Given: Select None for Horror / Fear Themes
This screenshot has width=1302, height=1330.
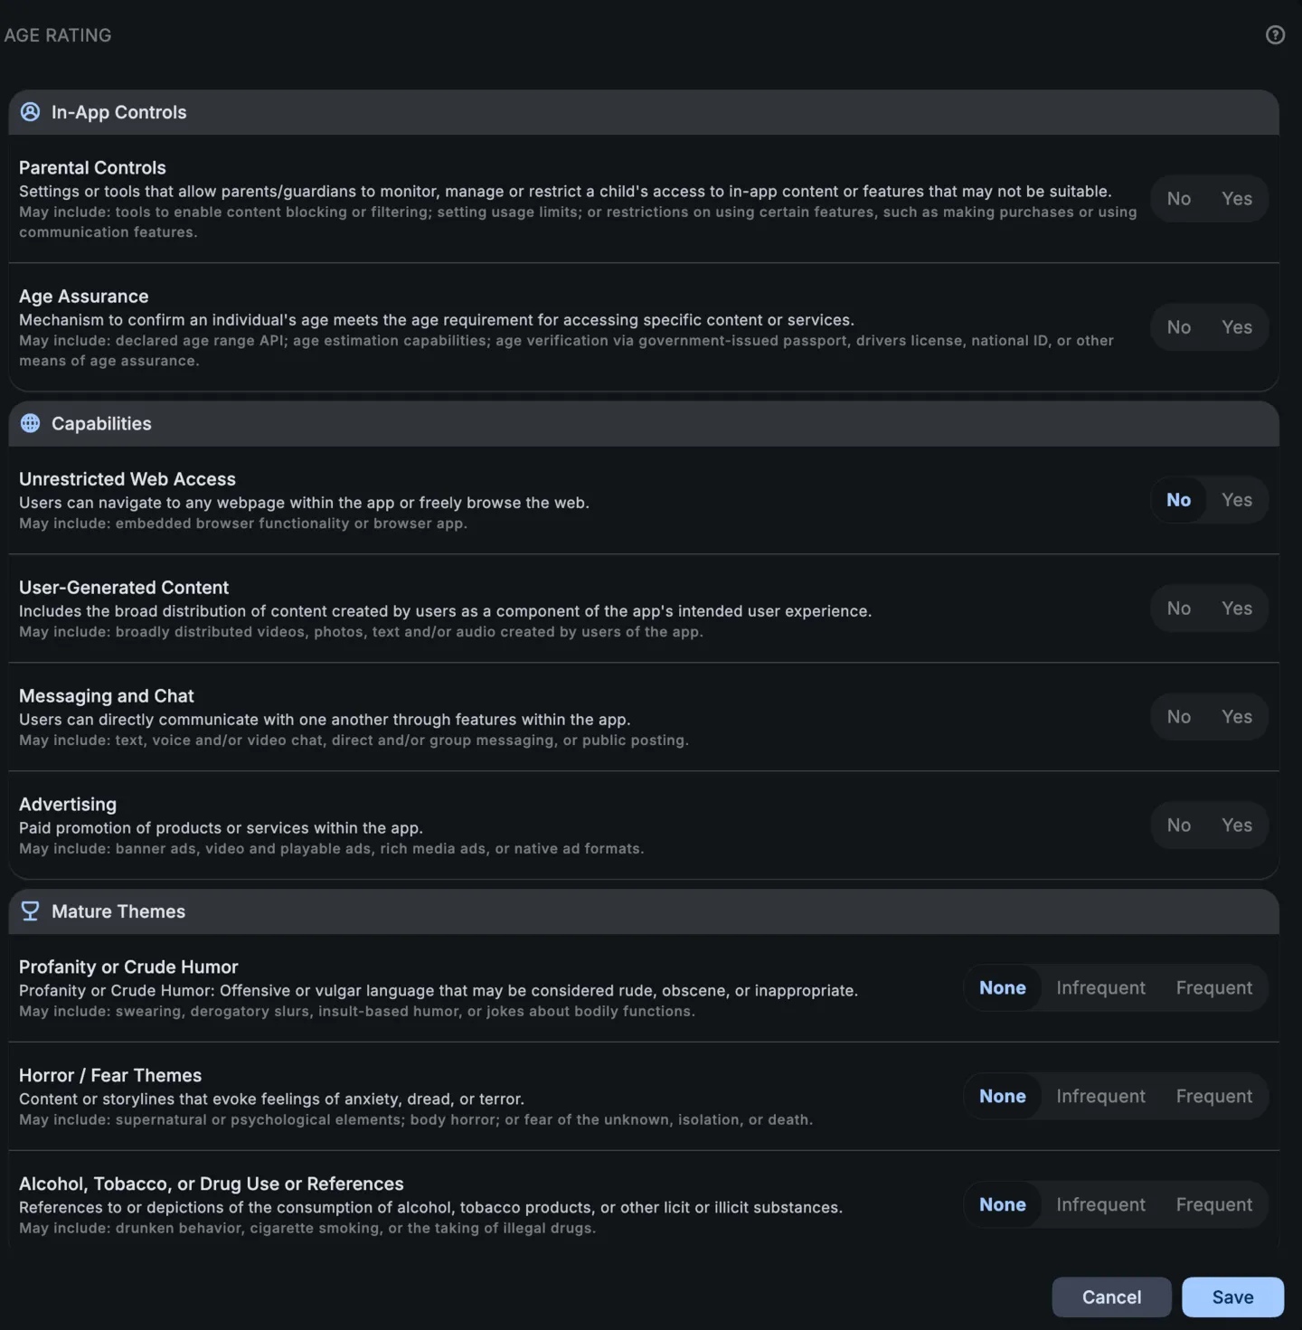Looking at the screenshot, I should point(1002,1097).
